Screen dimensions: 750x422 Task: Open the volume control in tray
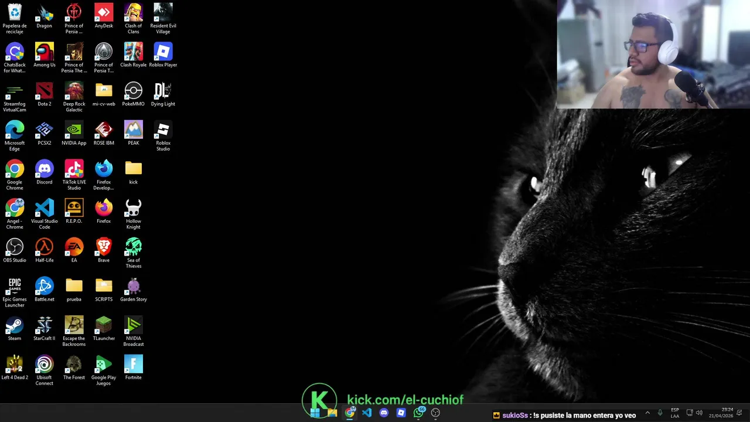[699, 413]
